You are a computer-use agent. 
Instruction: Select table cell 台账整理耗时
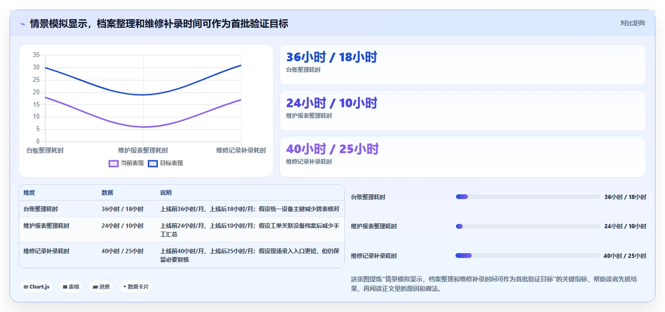pyautogui.click(x=41, y=209)
